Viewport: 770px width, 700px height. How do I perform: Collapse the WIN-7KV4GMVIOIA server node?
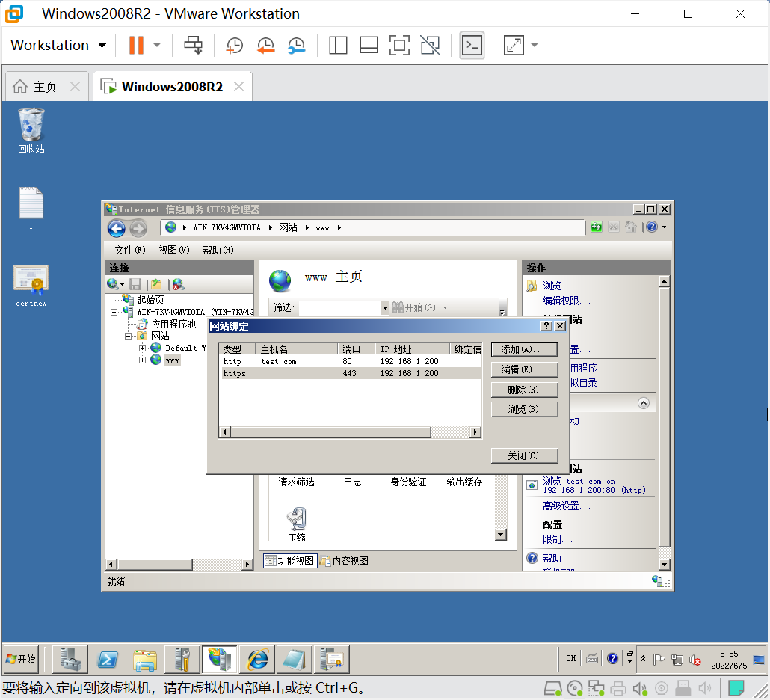click(114, 312)
